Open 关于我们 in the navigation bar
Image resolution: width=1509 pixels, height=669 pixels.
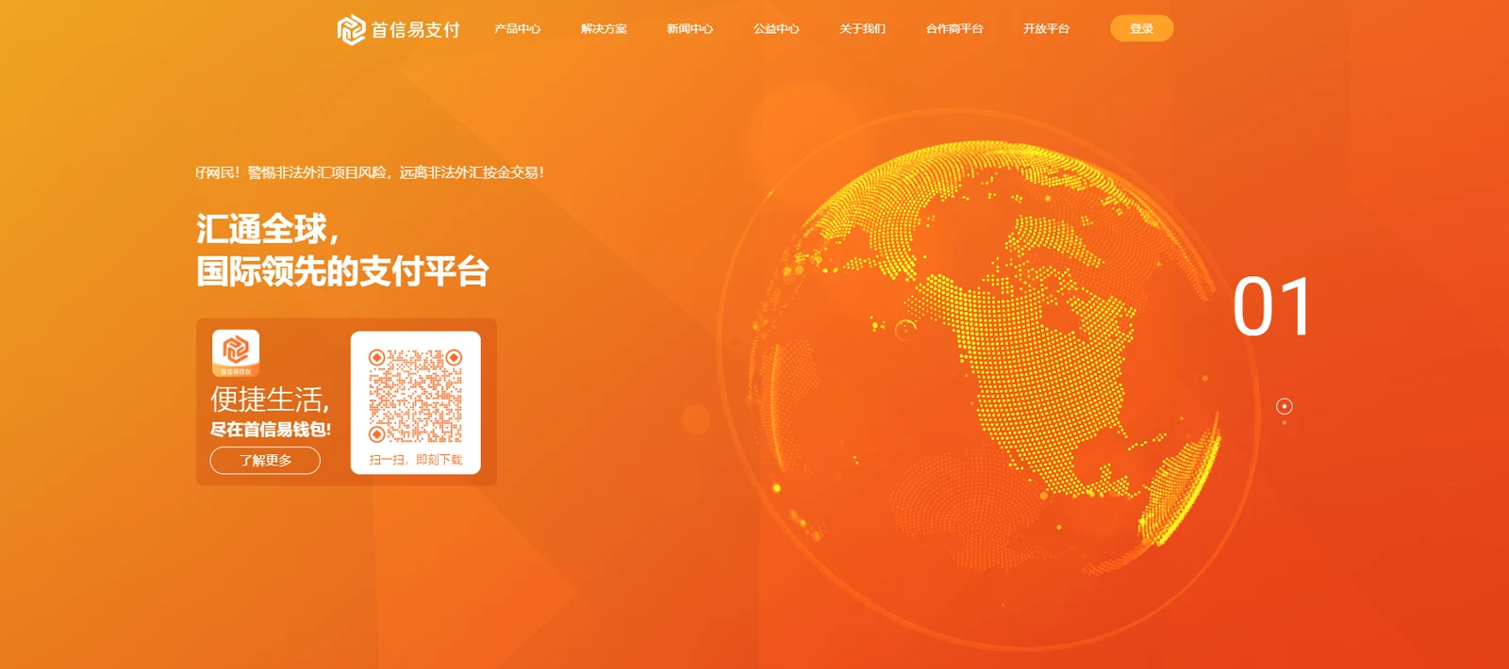point(862,29)
